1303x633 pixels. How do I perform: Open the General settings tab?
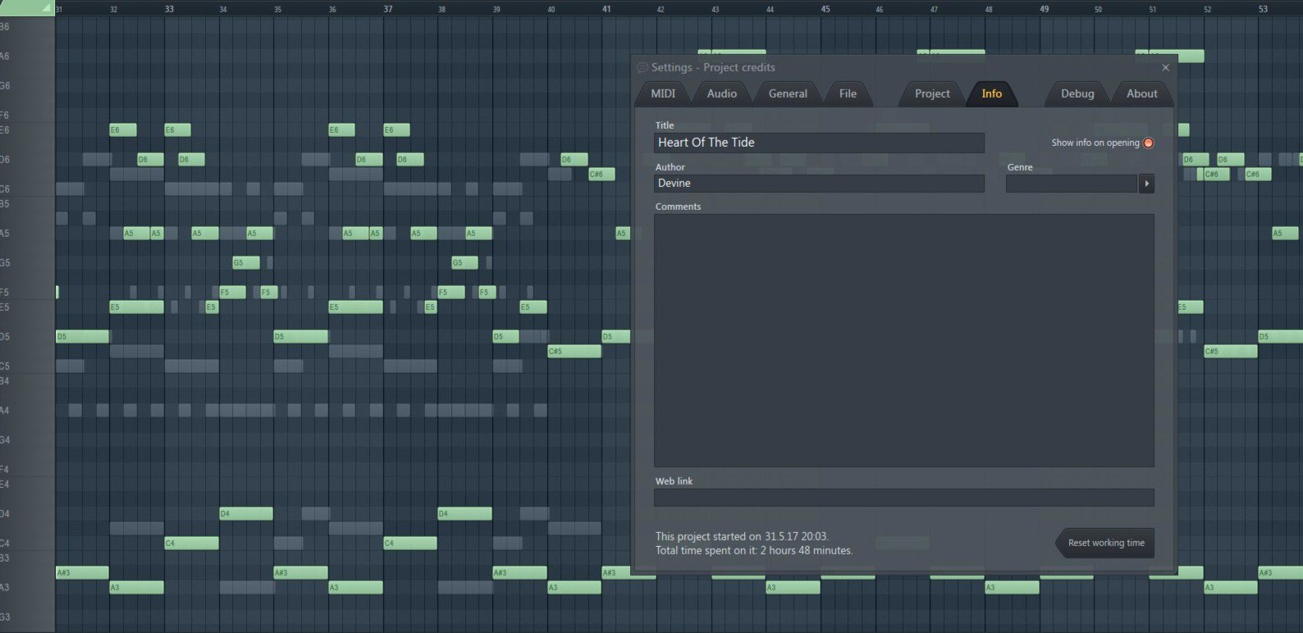(788, 93)
